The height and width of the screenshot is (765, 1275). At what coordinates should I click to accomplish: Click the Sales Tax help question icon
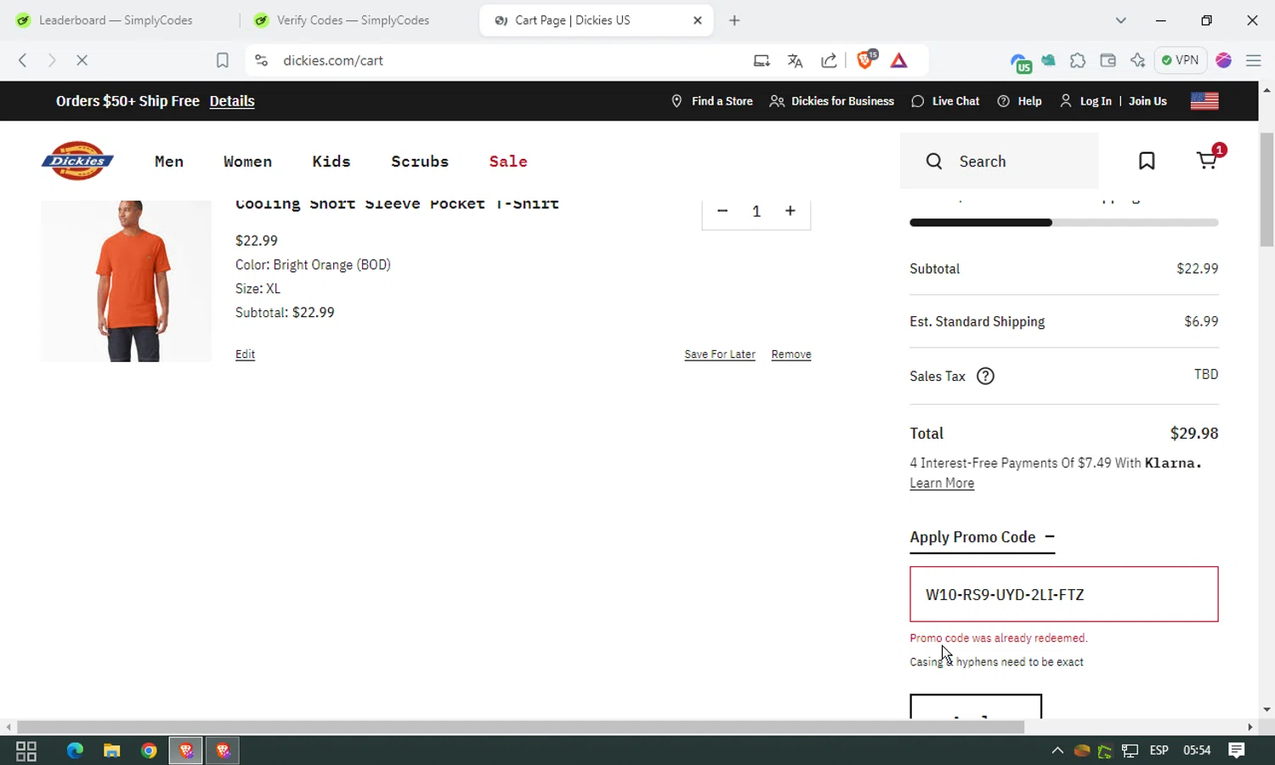pos(985,377)
